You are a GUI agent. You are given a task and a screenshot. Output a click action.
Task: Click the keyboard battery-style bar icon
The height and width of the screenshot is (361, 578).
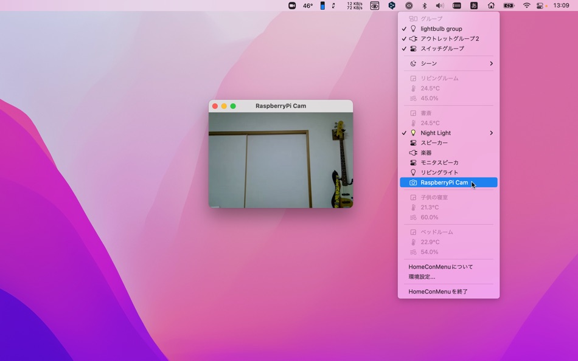457,5
